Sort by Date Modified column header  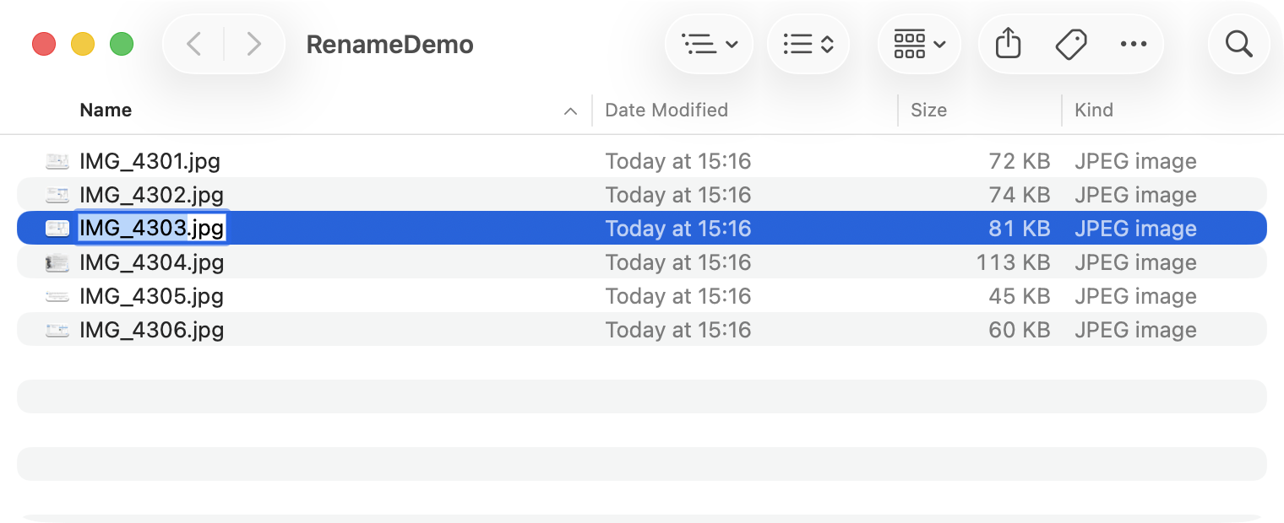coord(666,110)
